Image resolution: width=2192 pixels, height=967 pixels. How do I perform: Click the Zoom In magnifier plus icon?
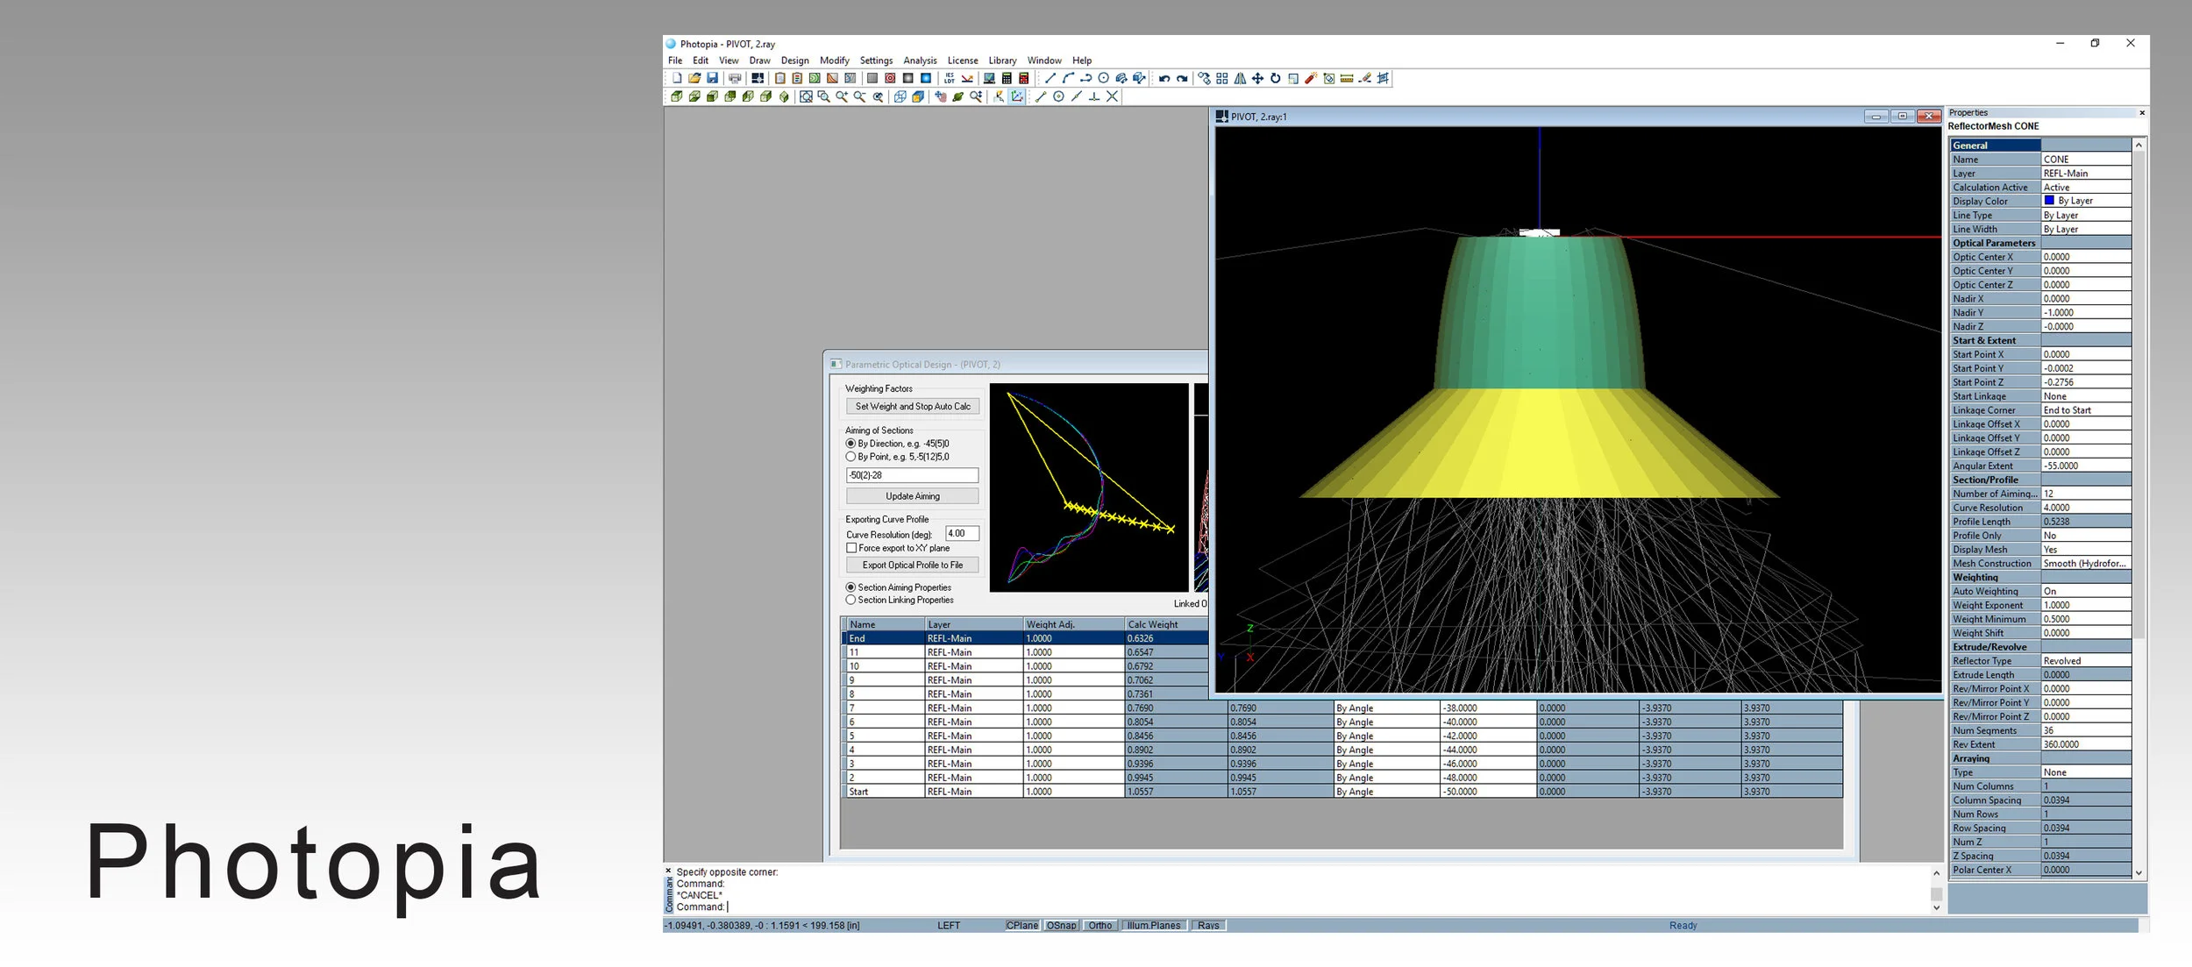pos(842,96)
